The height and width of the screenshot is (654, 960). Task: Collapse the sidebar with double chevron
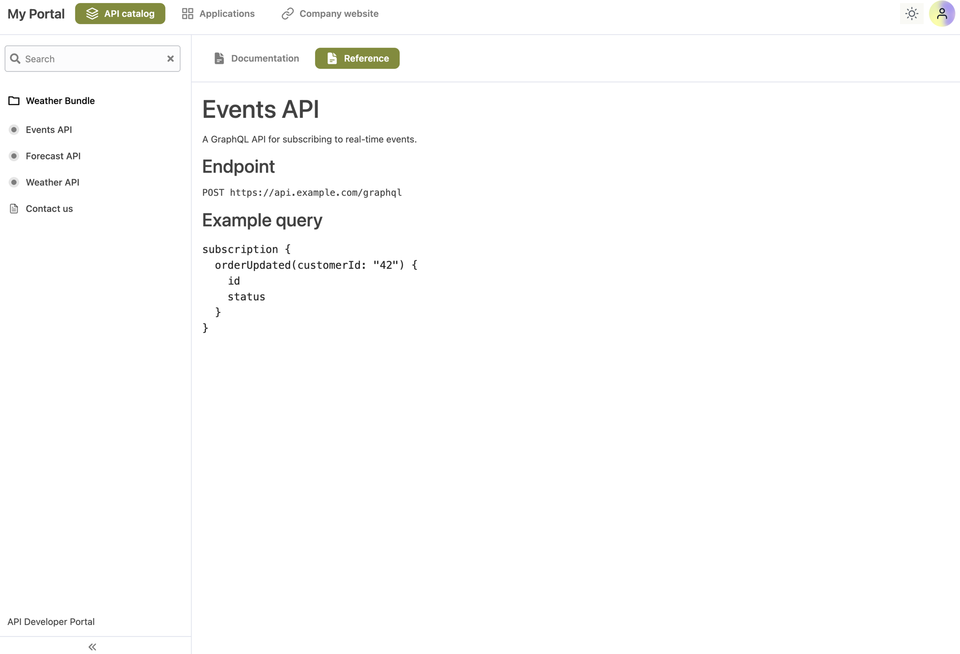point(92,647)
